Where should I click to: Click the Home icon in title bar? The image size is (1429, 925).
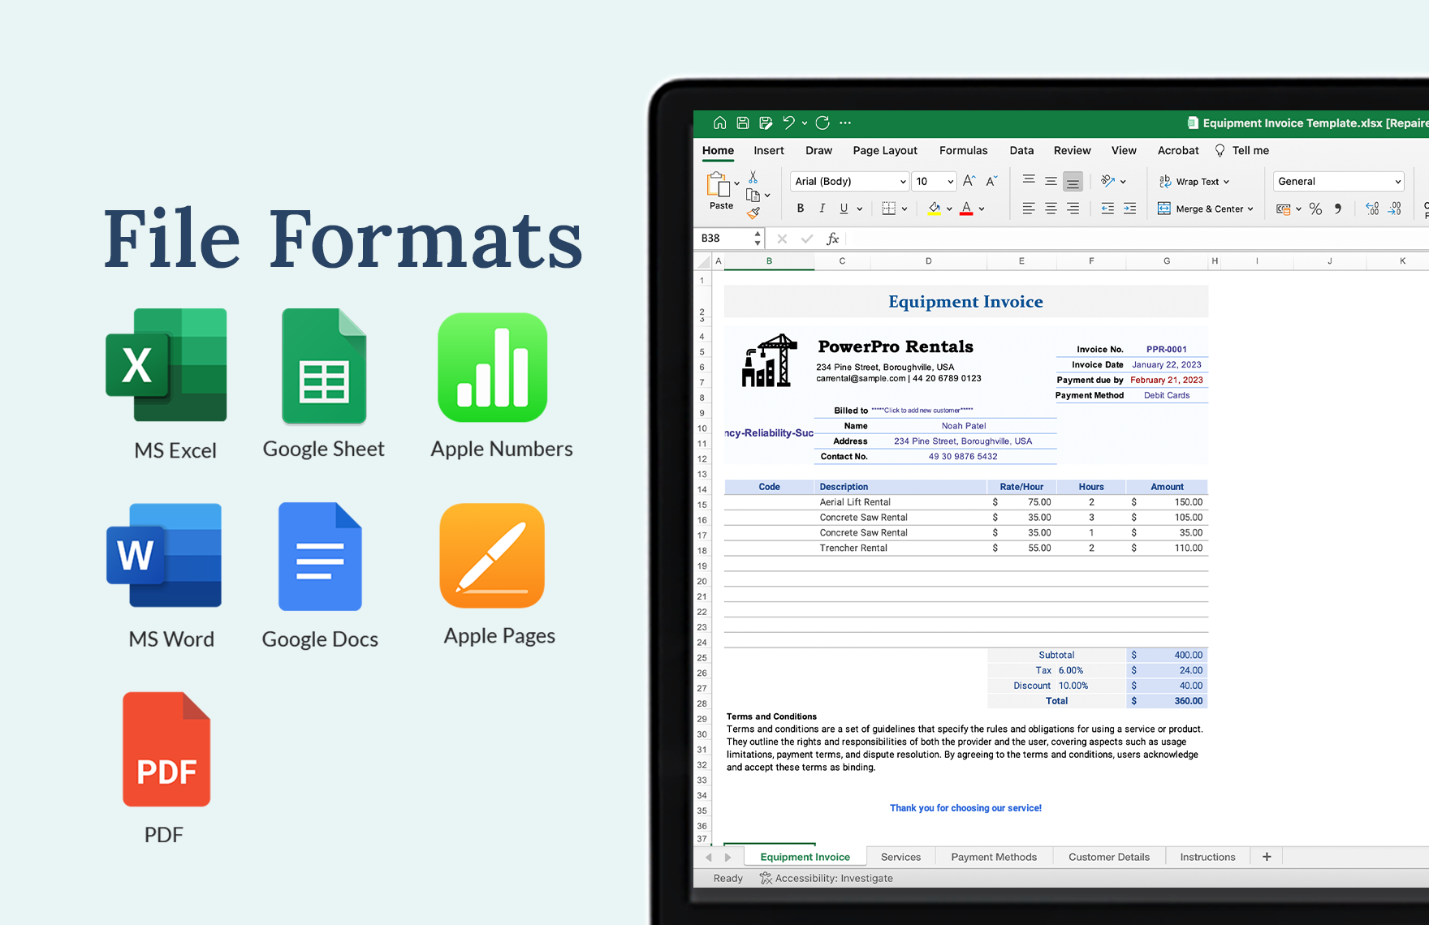pos(719,123)
